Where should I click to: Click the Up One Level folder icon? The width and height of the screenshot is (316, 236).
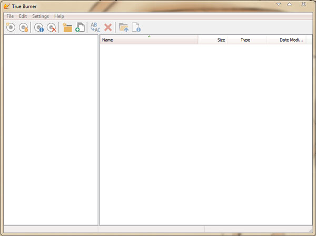tap(123, 27)
